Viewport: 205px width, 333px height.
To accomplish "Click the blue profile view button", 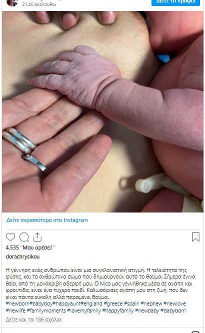I will point(175,2).
